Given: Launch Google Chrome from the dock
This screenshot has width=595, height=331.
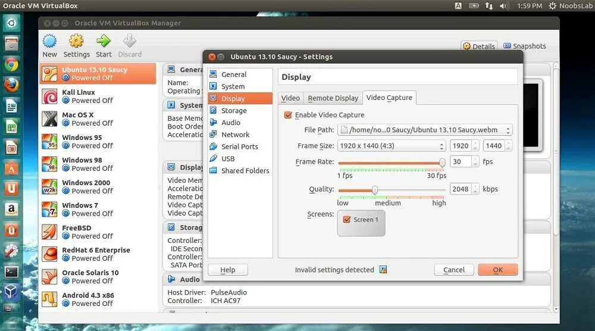Looking at the screenshot, I should (11, 64).
